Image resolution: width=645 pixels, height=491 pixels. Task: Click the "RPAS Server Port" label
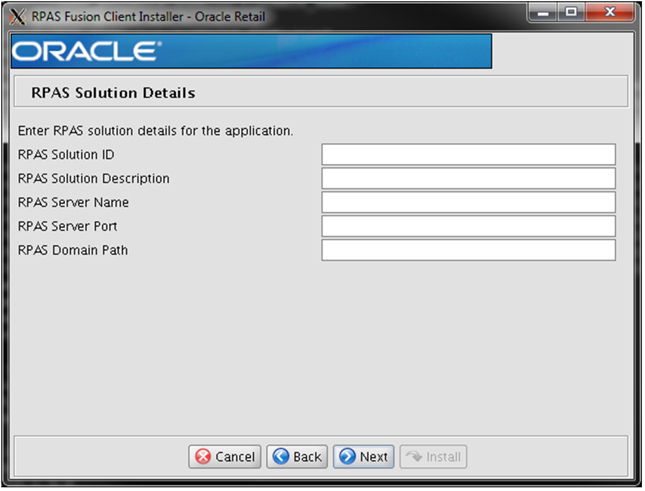(x=67, y=226)
